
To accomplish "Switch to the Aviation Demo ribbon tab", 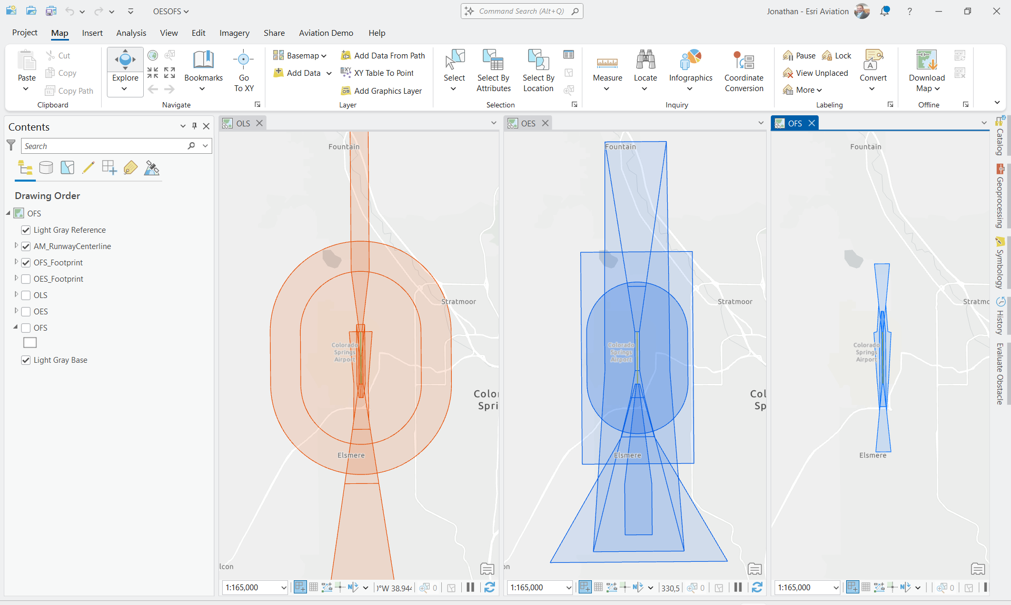I will click(x=326, y=33).
